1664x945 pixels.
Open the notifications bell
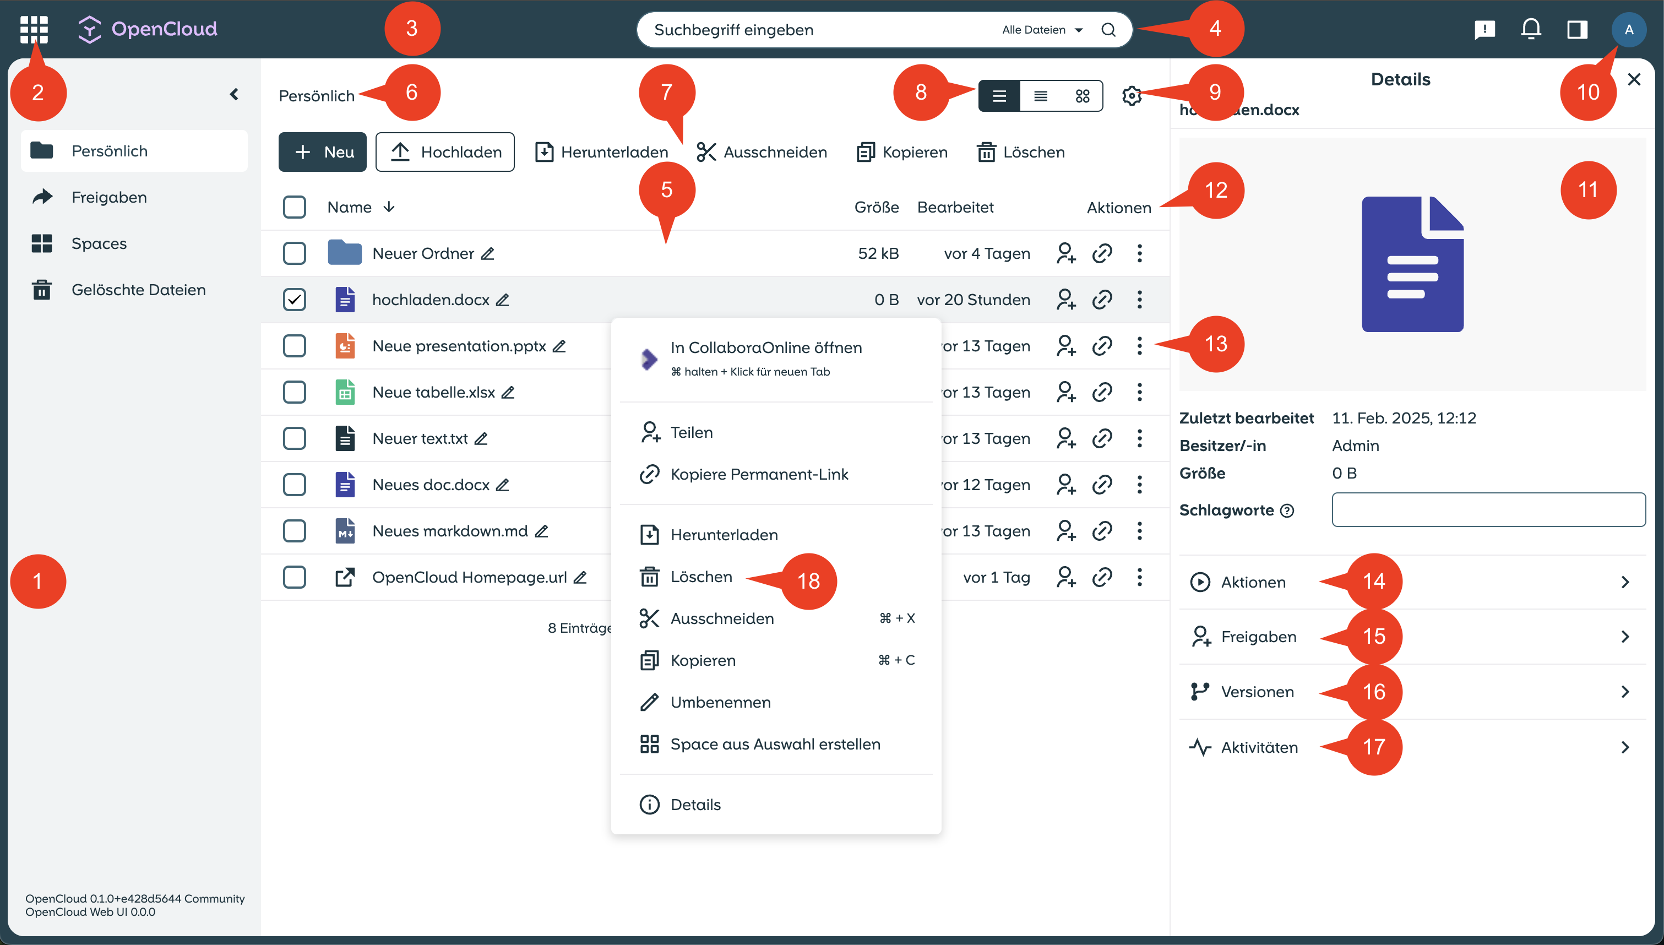click(x=1531, y=30)
